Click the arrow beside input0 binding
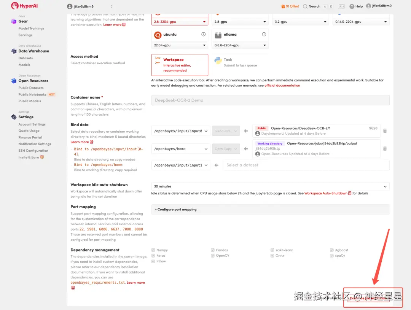This screenshot has width=411, height=310. (246, 131)
